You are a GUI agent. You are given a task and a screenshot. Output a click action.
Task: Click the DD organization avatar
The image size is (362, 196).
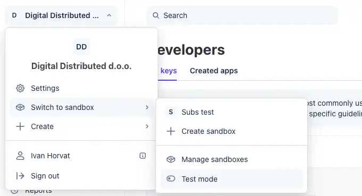tap(81, 47)
